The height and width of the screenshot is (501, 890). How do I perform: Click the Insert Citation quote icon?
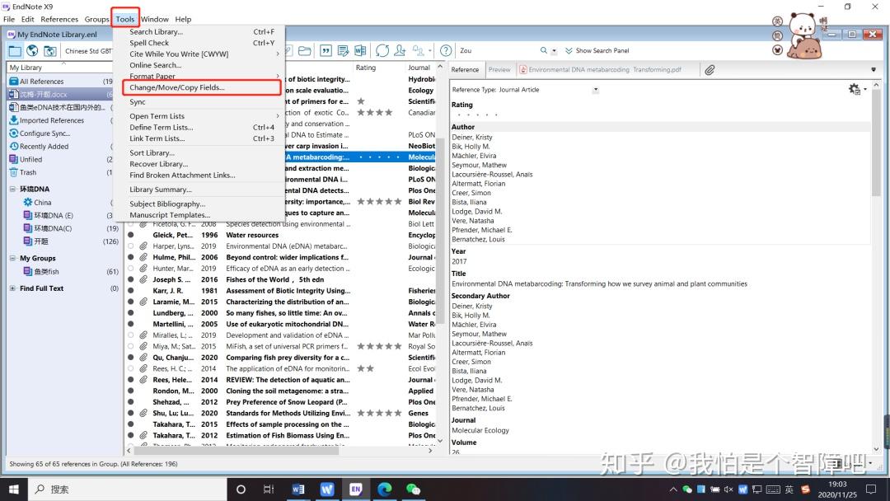coord(326,51)
